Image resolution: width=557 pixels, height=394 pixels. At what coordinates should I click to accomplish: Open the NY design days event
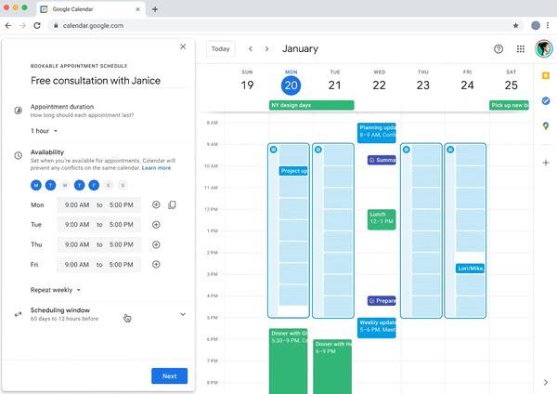pos(312,105)
